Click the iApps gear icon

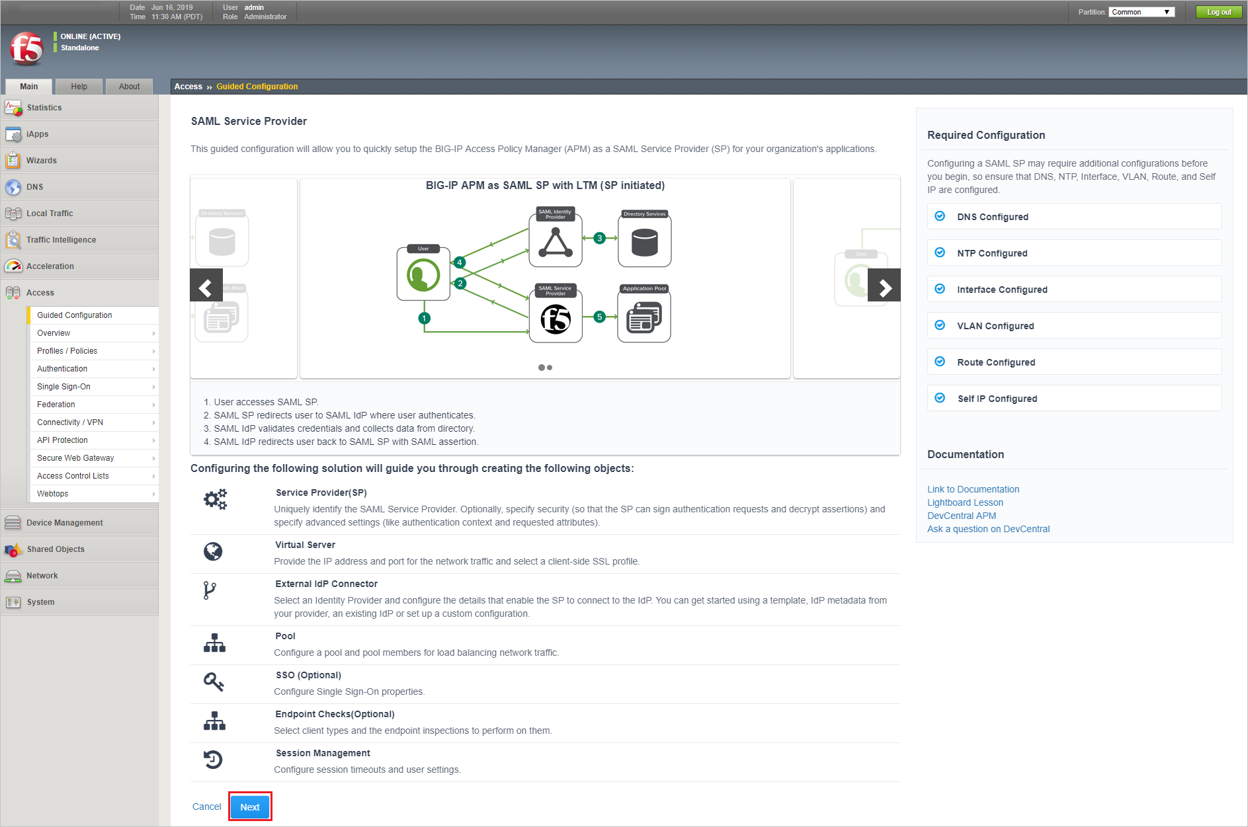13,134
